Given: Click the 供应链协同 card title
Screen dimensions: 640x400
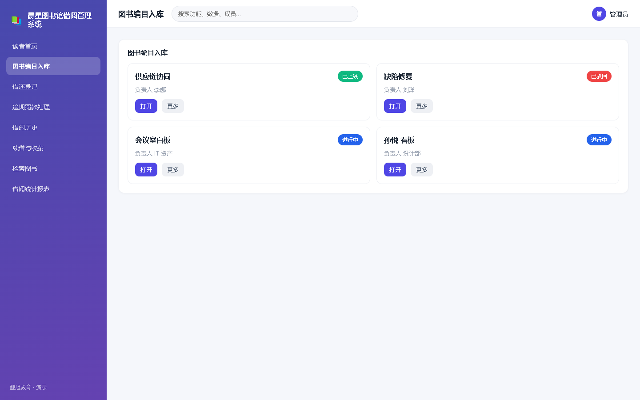Looking at the screenshot, I should tap(153, 76).
